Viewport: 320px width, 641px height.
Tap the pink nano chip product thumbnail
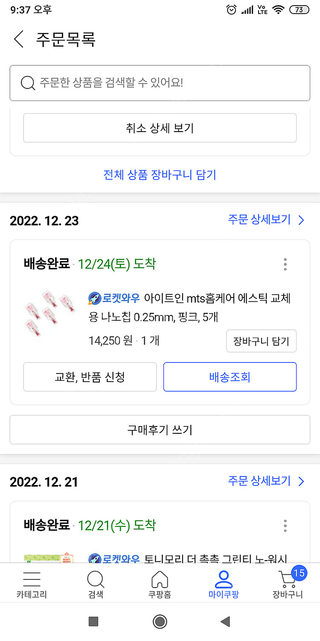click(x=47, y=313)
